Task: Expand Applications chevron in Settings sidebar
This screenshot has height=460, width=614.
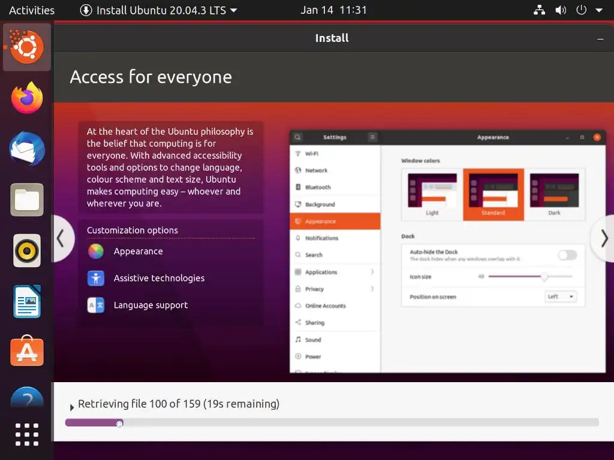Action: [x=372, y=272]
